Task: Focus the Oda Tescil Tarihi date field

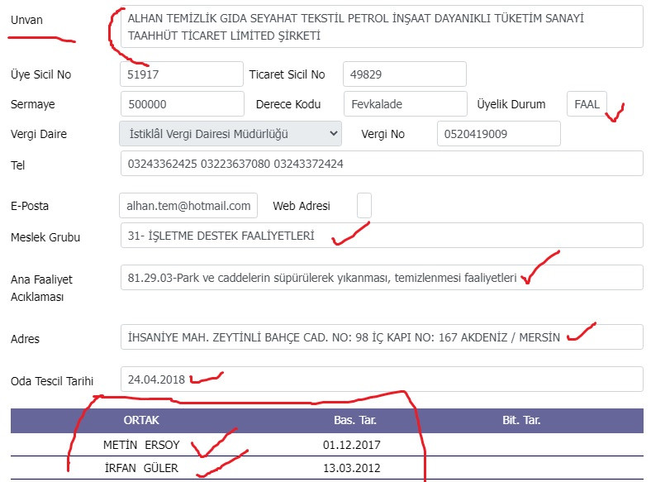Action: (x=380, y=379)
